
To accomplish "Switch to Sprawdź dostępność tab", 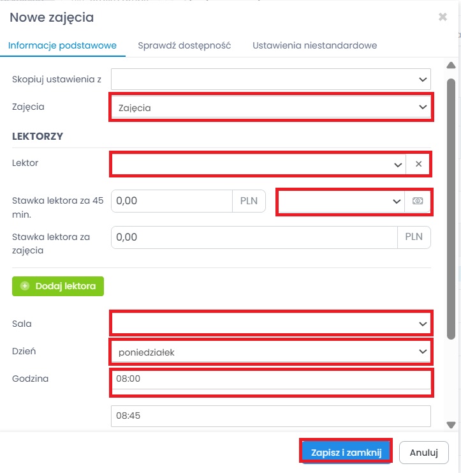I will click(184, 46).
